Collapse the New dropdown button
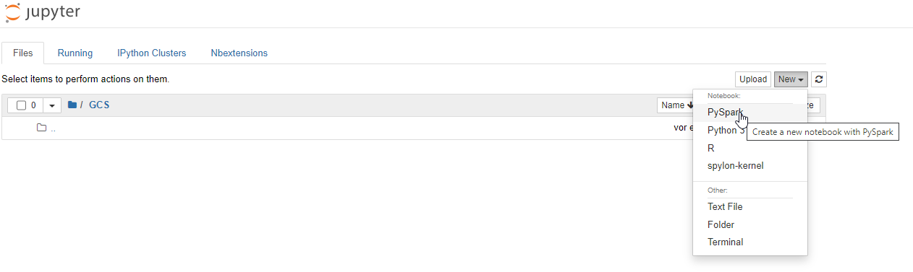Viewport: 913px width, 272px height. [791, 79]
